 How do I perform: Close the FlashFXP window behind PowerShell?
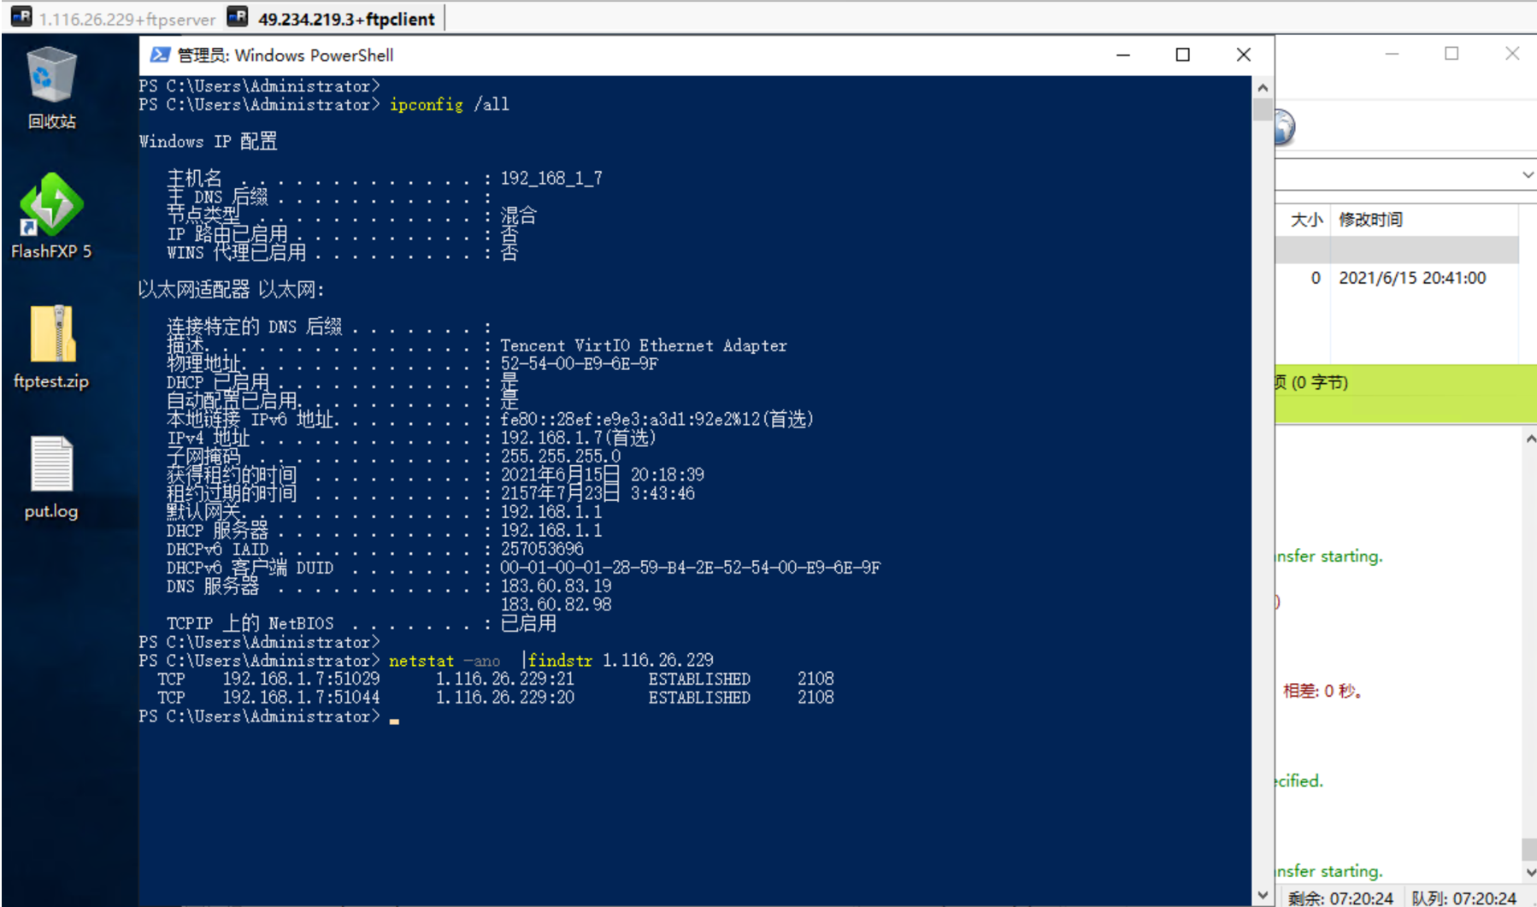pos(1512,54)
